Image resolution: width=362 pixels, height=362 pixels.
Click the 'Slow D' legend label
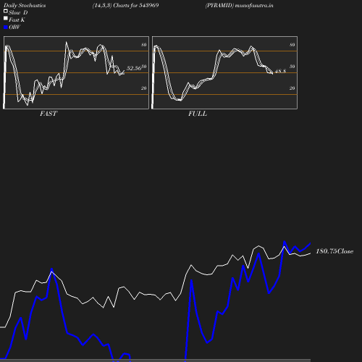tap(18, 13)
